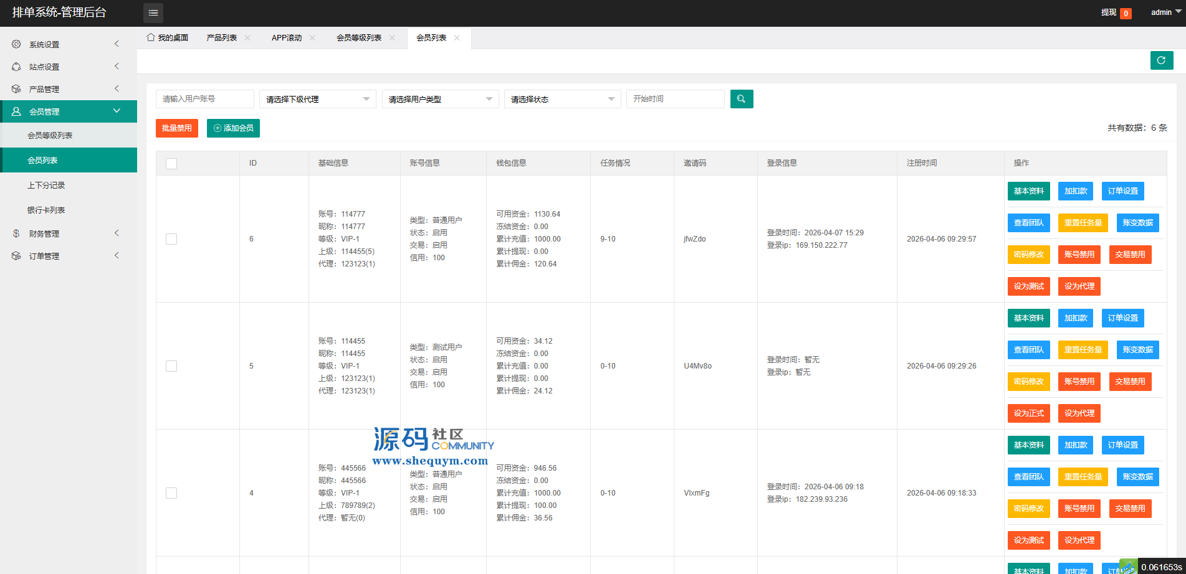Click the 站点设置 bell icon in sidebar

(x=16, y=67)
